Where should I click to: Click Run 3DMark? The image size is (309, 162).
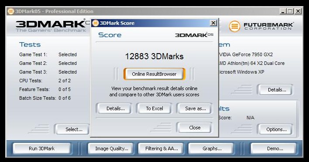click(42, 148)
